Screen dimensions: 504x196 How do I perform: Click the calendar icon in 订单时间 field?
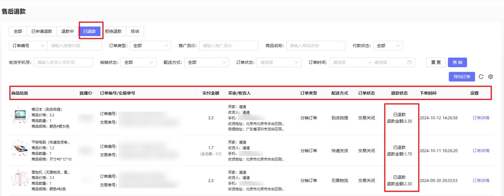(409, 62)
